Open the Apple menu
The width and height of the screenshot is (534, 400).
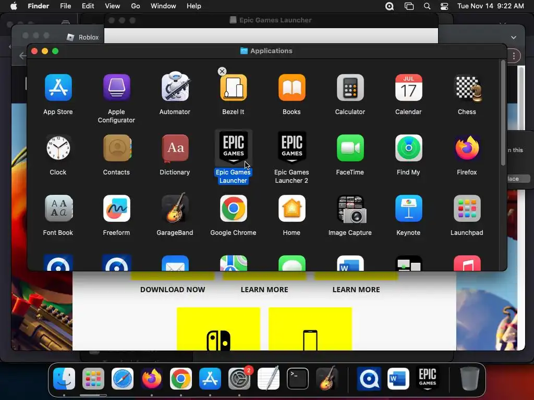coord(14,6)
